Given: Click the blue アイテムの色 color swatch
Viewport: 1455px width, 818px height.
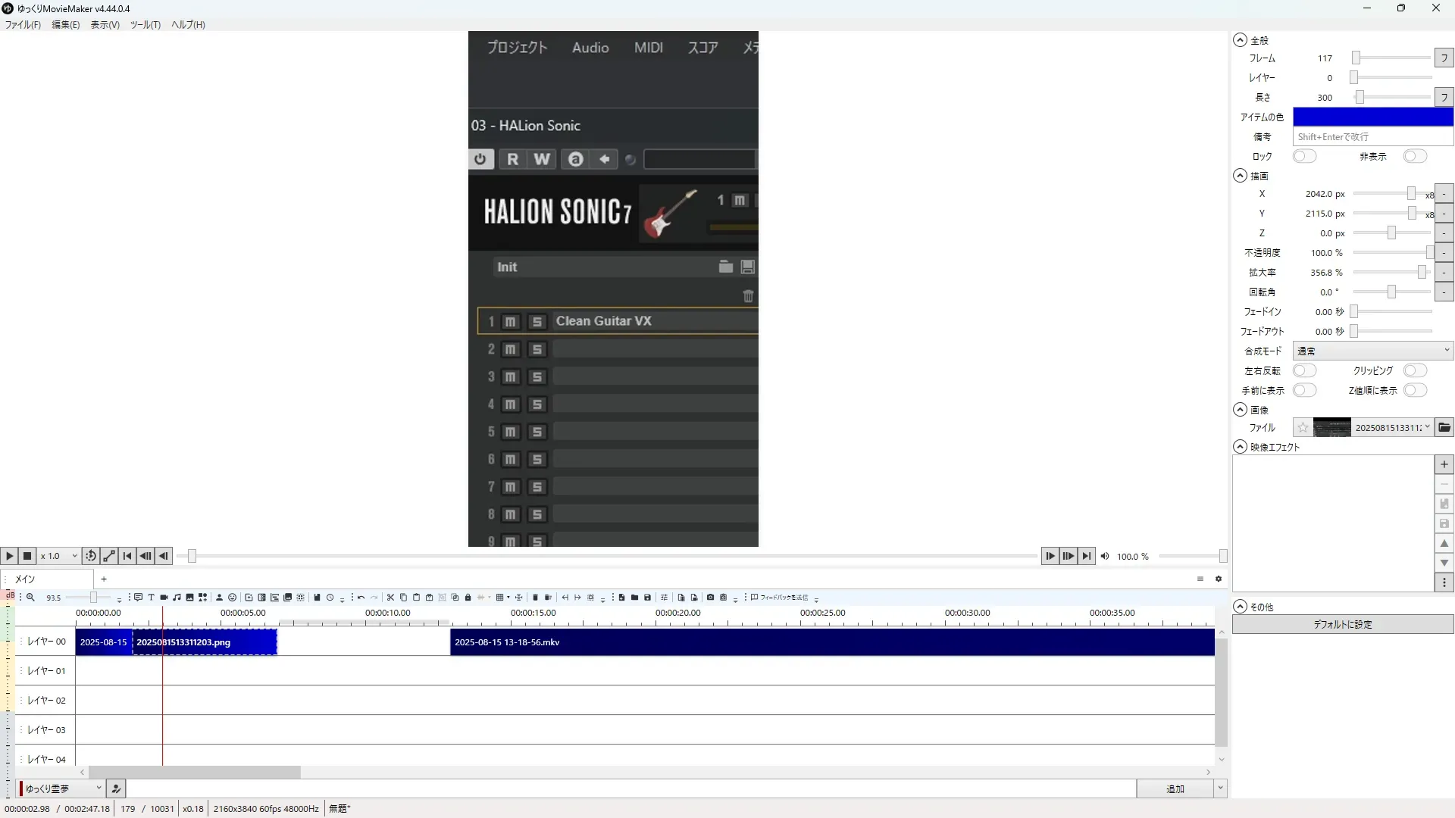Looking at the screenshot, I should point(1372,117).
